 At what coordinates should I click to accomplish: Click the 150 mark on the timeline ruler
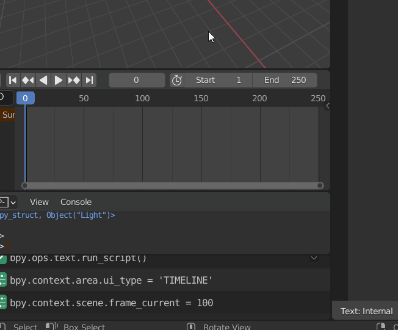[201, 98]
